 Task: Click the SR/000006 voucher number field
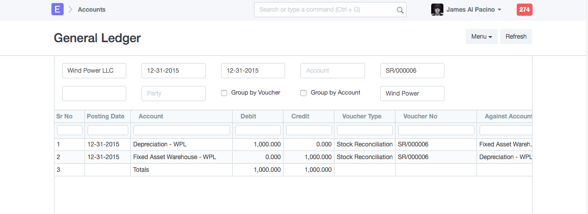(412, 71)
